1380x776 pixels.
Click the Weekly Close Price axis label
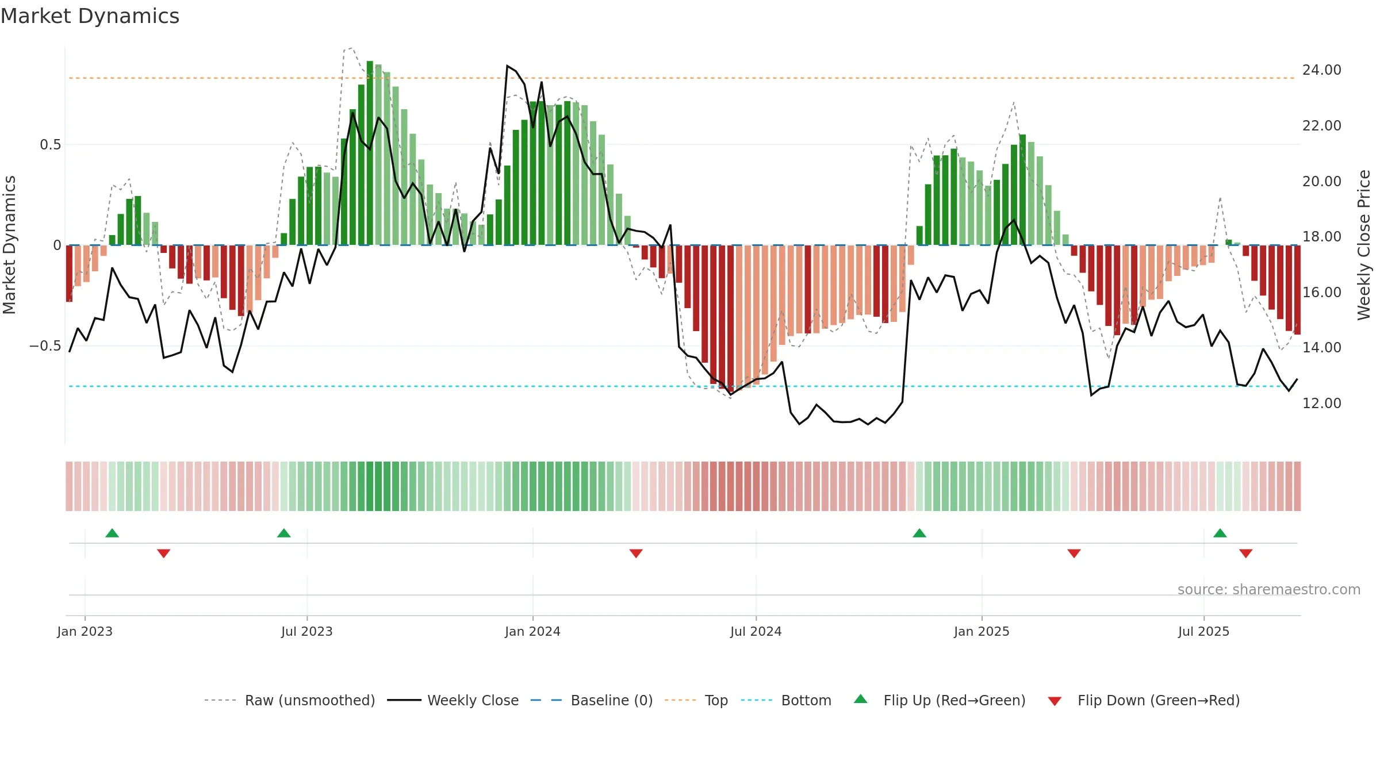(x=1364, y=245)
